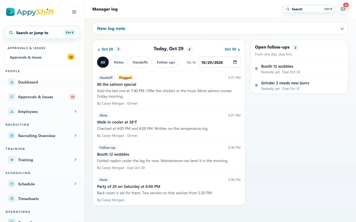Mark Grinder 2 needs new burrs done
The image size is (356, 222).
pos(256,85)
